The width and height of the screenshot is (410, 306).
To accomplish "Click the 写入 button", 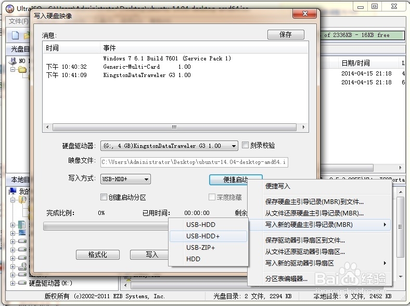I will click(x=149, y=254).
